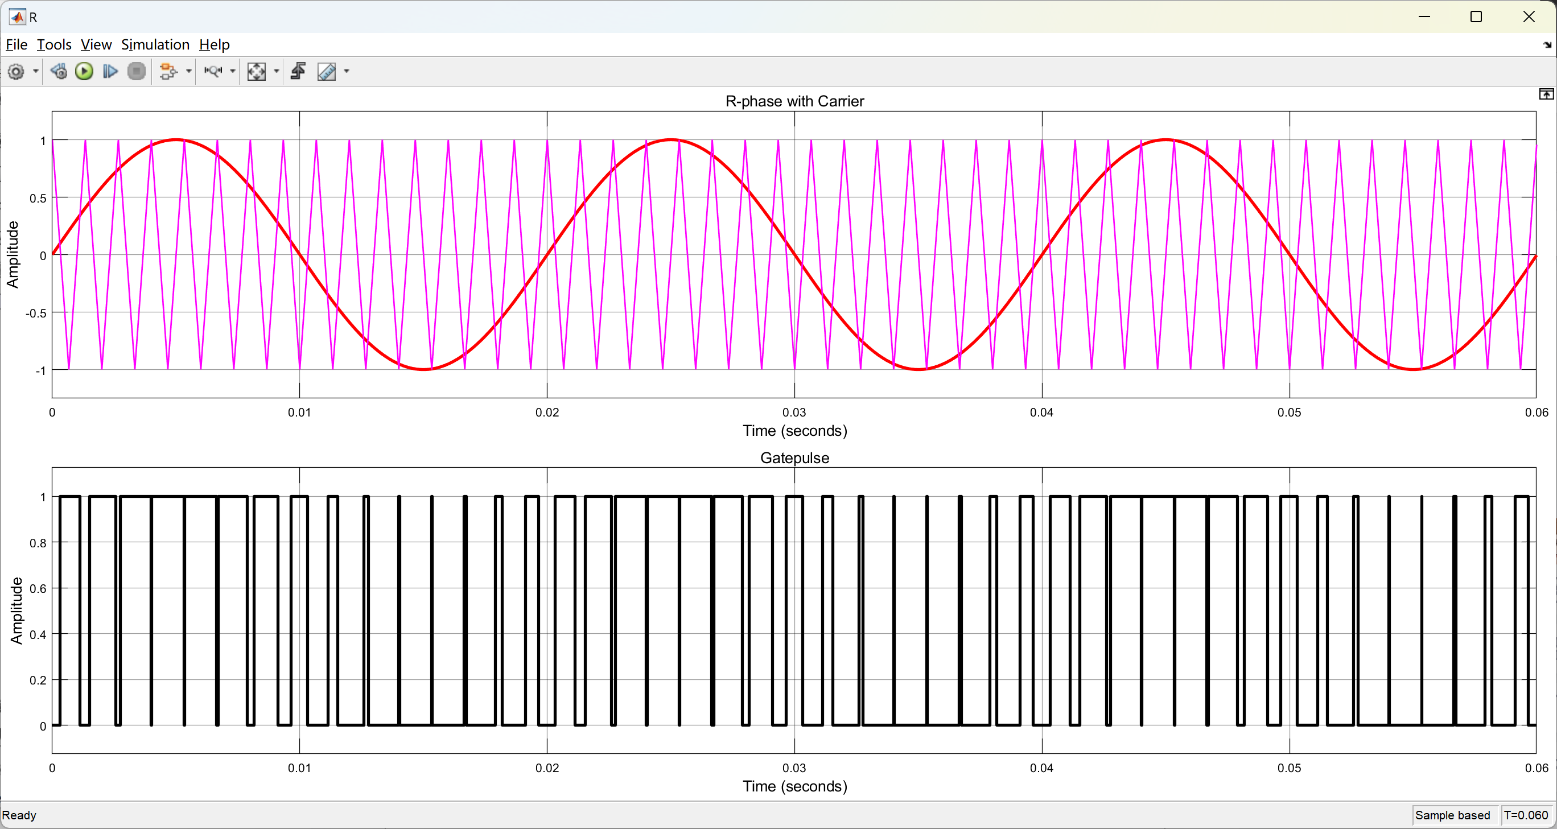Expand the configuration gear dropdown arrow

(36, 72)
